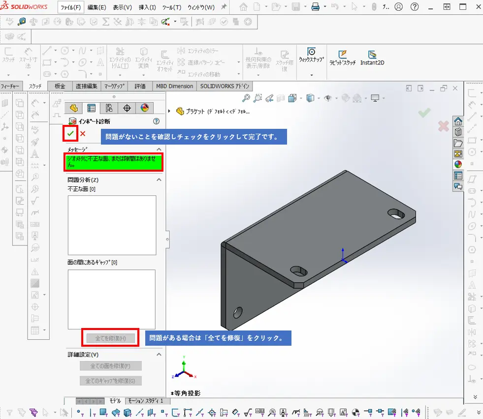Screen dimensions: 483x419
Task: Expand the ブラケット tree node arrow
Action: click(x=170, y=111)
